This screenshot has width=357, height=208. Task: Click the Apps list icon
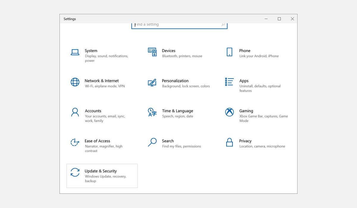tap(229, 82)
